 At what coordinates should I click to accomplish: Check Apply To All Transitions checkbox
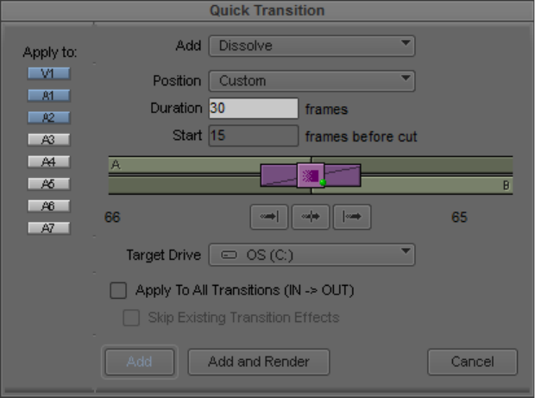(118, 290)
